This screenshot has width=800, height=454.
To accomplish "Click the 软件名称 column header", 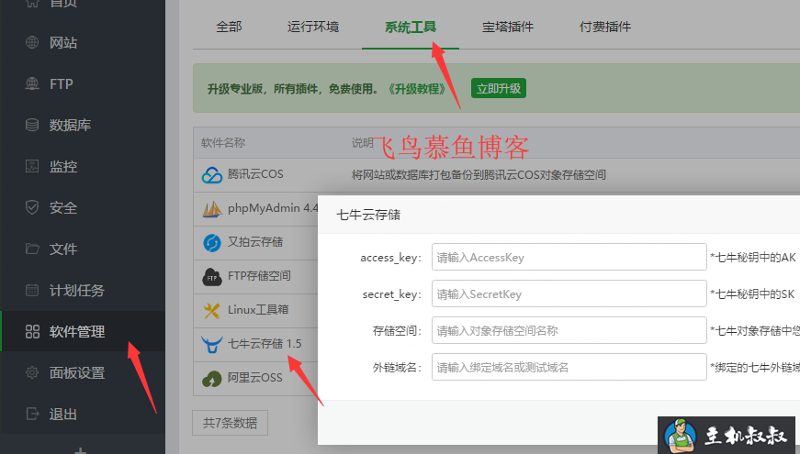I will [x=223, y=143].
